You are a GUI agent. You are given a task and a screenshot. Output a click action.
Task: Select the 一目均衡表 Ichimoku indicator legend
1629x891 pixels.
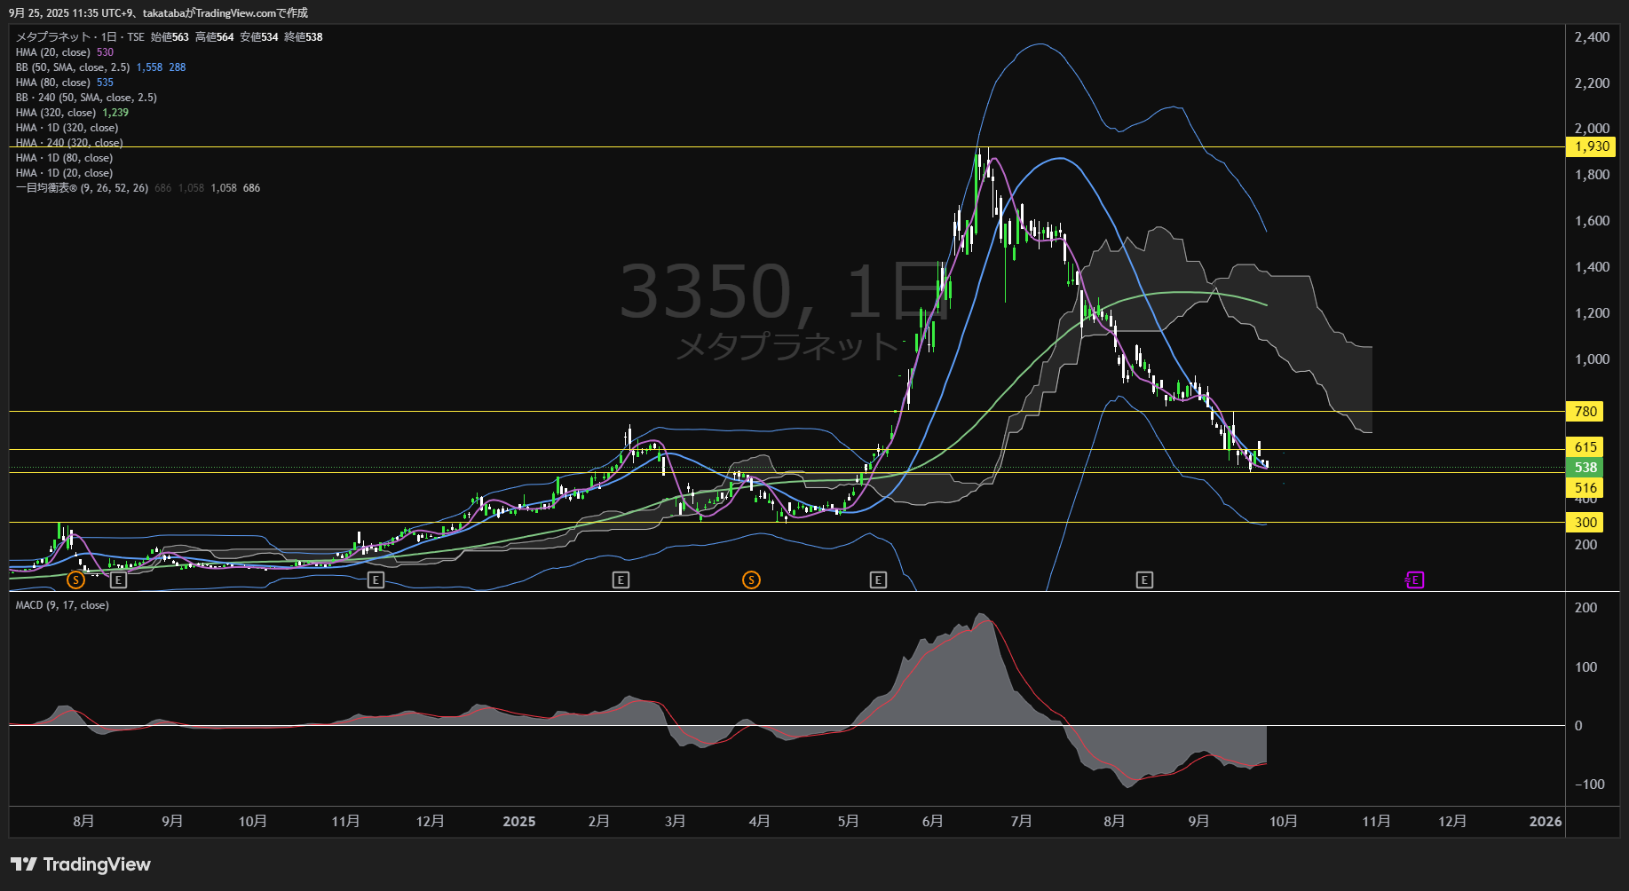(138, 188)
